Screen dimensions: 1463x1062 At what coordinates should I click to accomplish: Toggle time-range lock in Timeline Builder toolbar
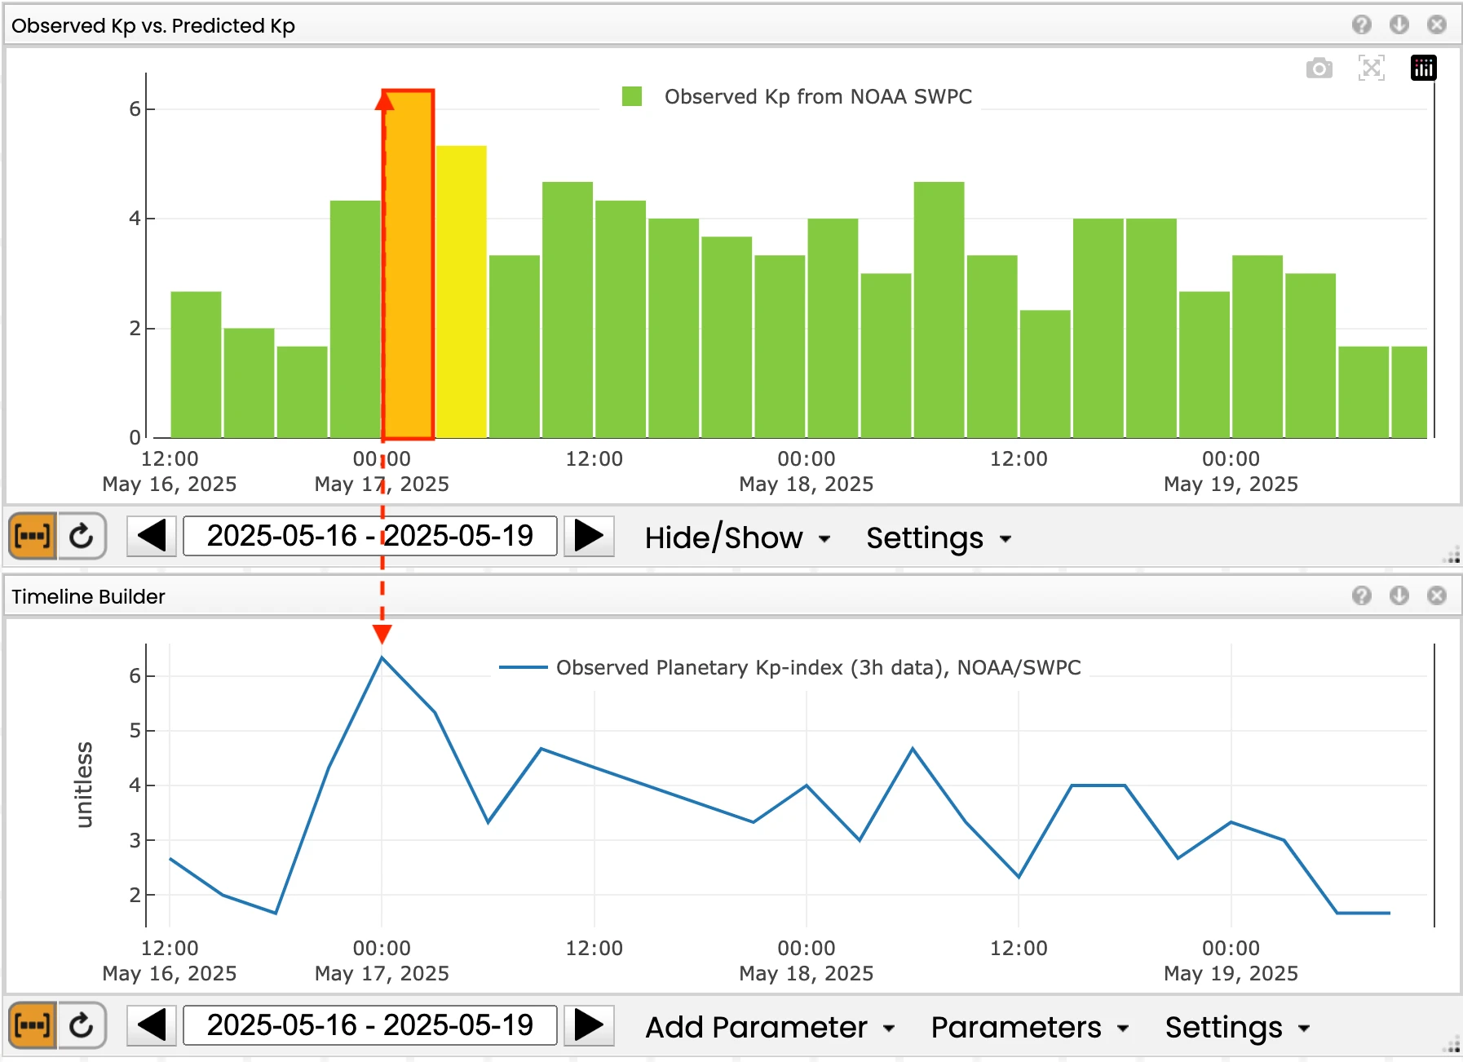(x=33, y=1025)
